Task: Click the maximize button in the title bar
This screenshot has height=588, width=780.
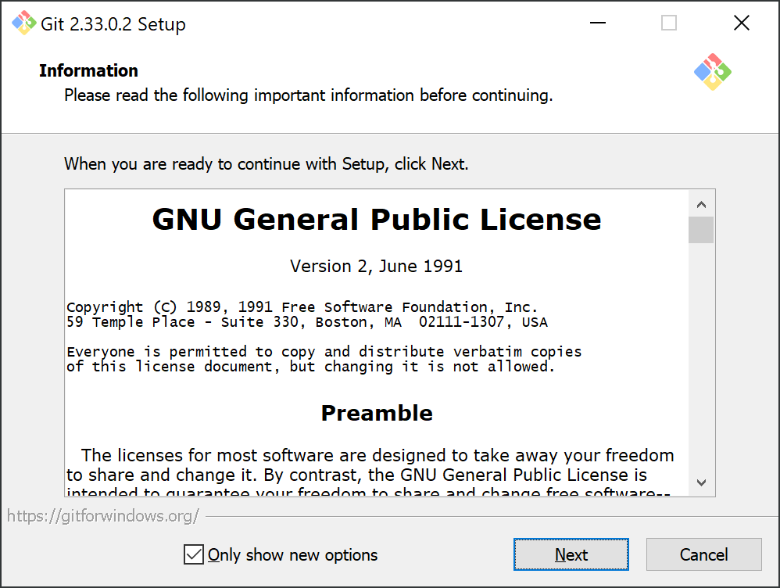Action: coord(668,23)
